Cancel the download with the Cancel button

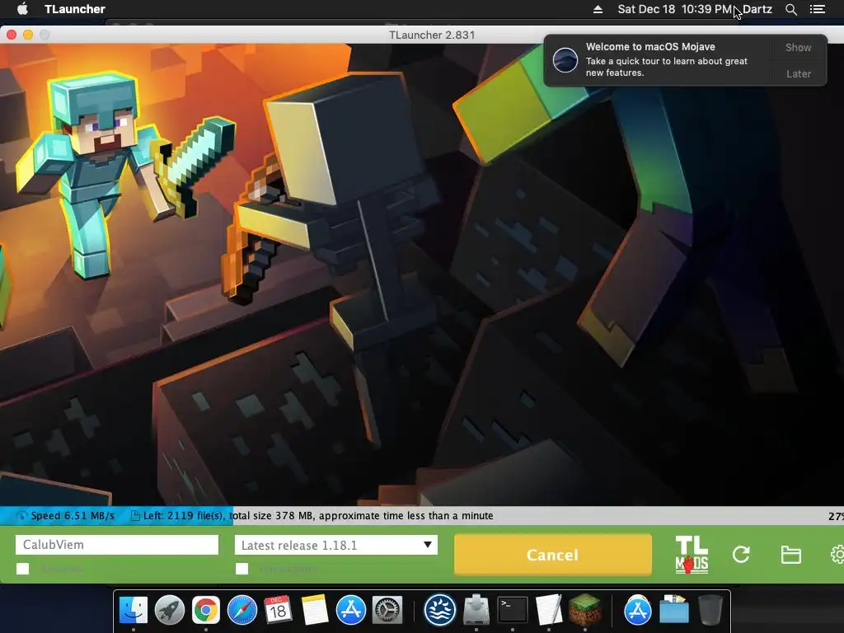point(553,555)
